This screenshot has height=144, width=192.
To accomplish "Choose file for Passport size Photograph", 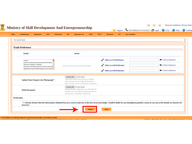I will [70, 77].
